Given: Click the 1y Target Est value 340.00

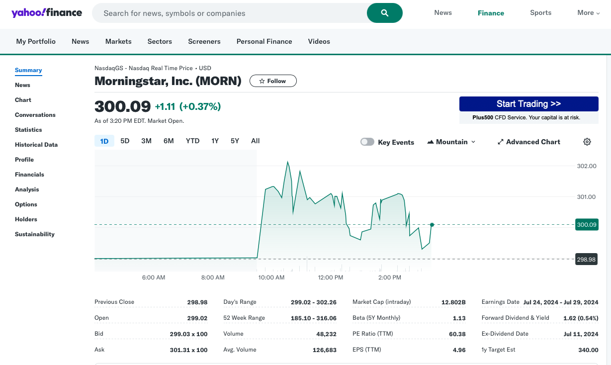Looking at the screenshot, I should click(589, 350).
